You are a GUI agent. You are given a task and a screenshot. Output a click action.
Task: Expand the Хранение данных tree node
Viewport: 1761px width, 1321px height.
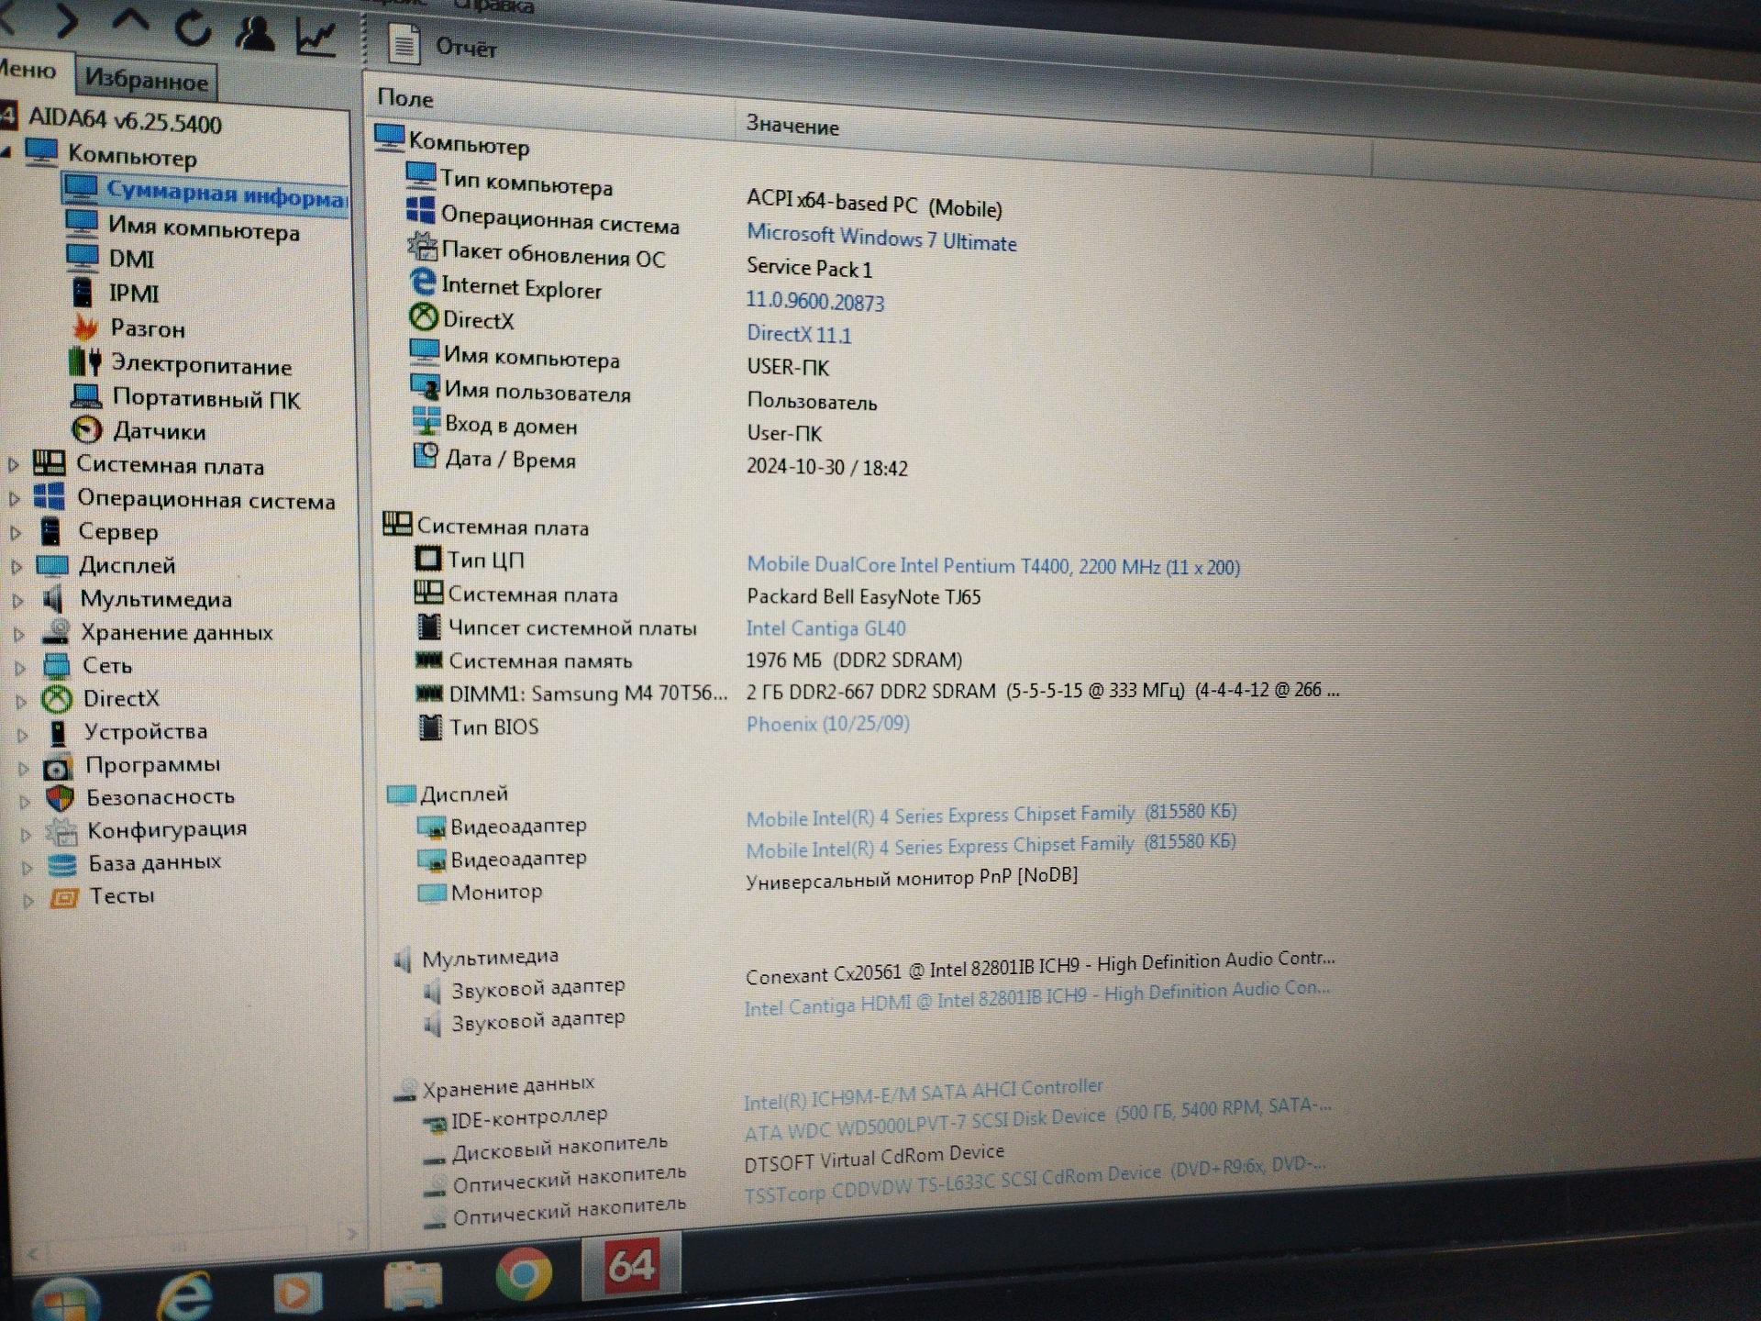tap(19, 634)
